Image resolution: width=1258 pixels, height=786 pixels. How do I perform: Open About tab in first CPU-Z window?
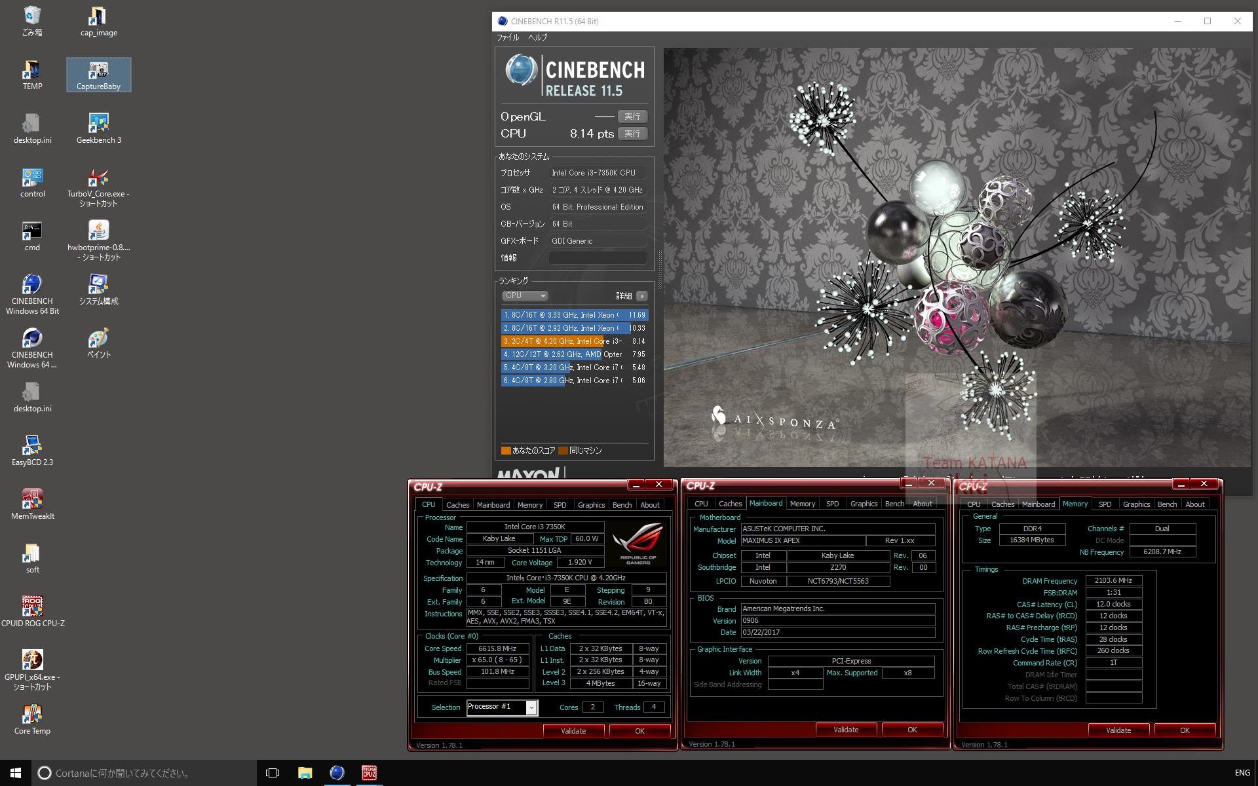pyautogui.click(x=650, y=505)
